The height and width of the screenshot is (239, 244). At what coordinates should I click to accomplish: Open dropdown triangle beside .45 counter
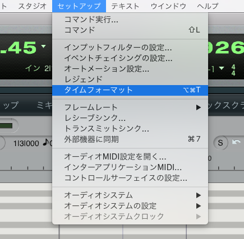43,46
